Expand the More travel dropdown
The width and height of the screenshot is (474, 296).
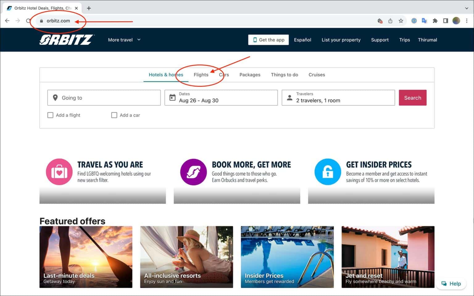pos(124,40)
